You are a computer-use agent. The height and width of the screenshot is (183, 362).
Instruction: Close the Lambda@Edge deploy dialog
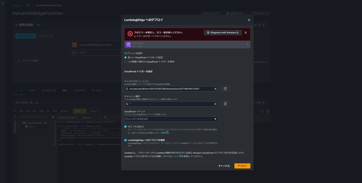tap(249, 20)
